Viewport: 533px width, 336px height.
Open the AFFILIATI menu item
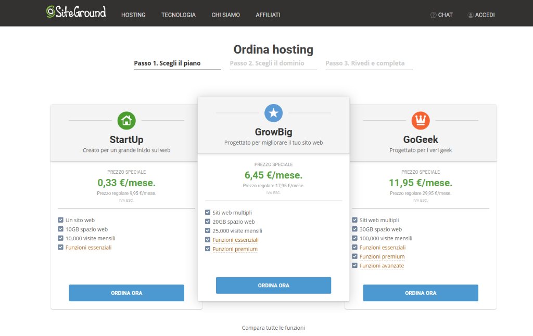pyautogui.click(x=268, y=15)
